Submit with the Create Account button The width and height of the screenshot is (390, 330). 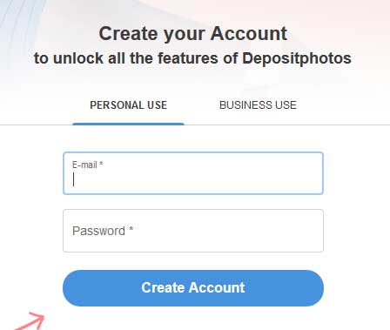193,288
